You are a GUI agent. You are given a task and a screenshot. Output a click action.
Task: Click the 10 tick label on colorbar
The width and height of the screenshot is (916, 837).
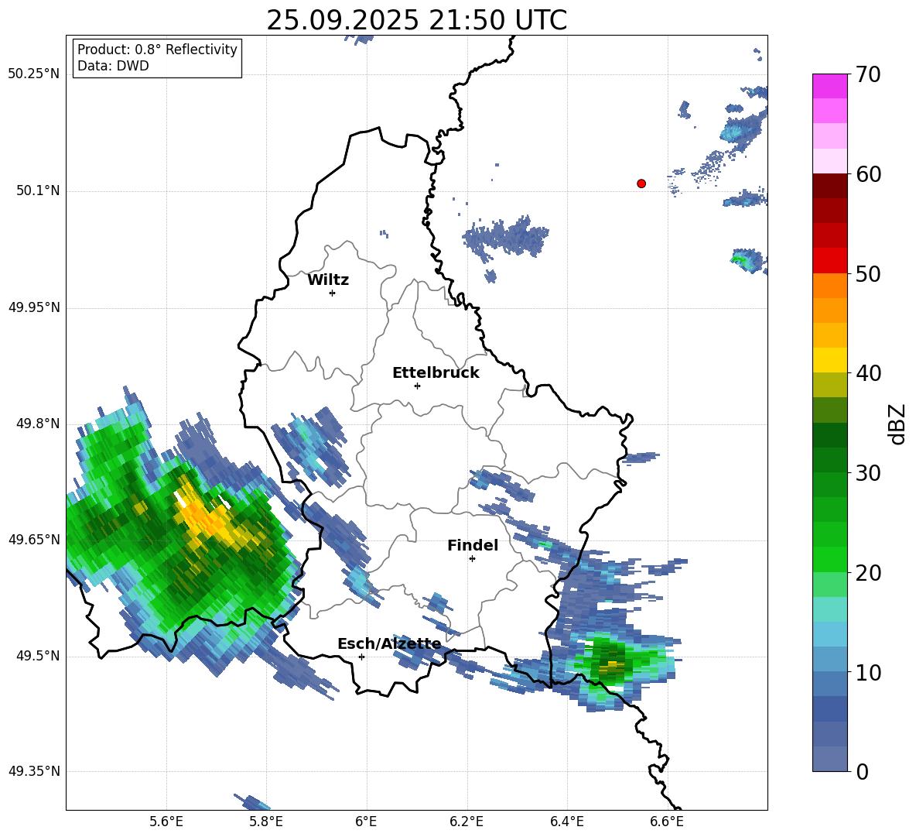[867, 673]
